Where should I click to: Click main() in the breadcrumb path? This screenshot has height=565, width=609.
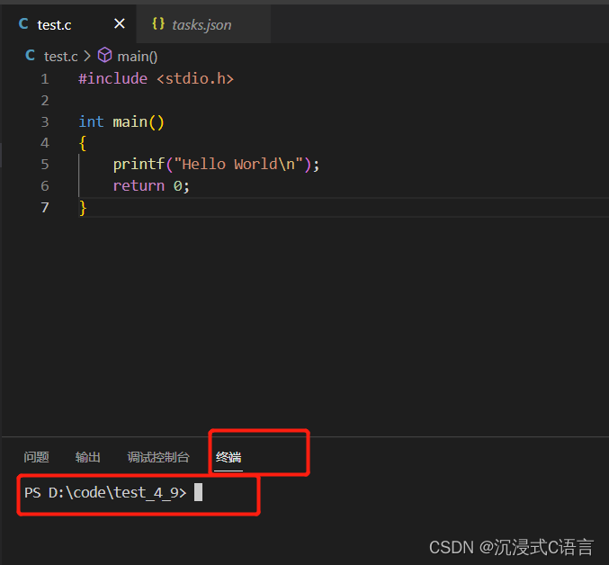coord(137,57)
